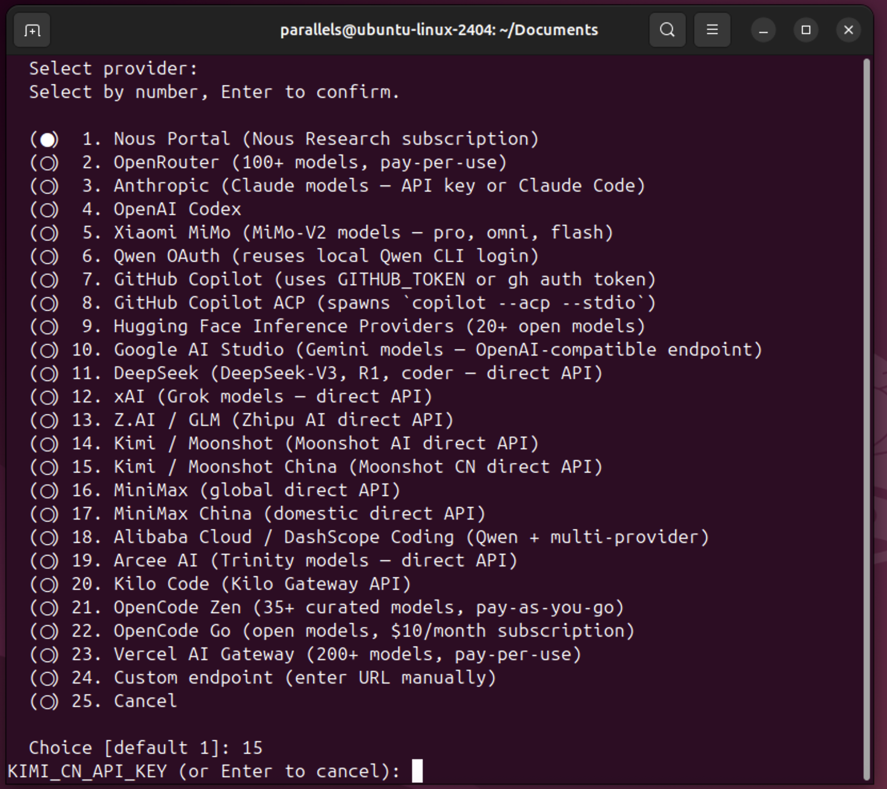
Task: Click the terminal search icon
Action: coord(667,30)
